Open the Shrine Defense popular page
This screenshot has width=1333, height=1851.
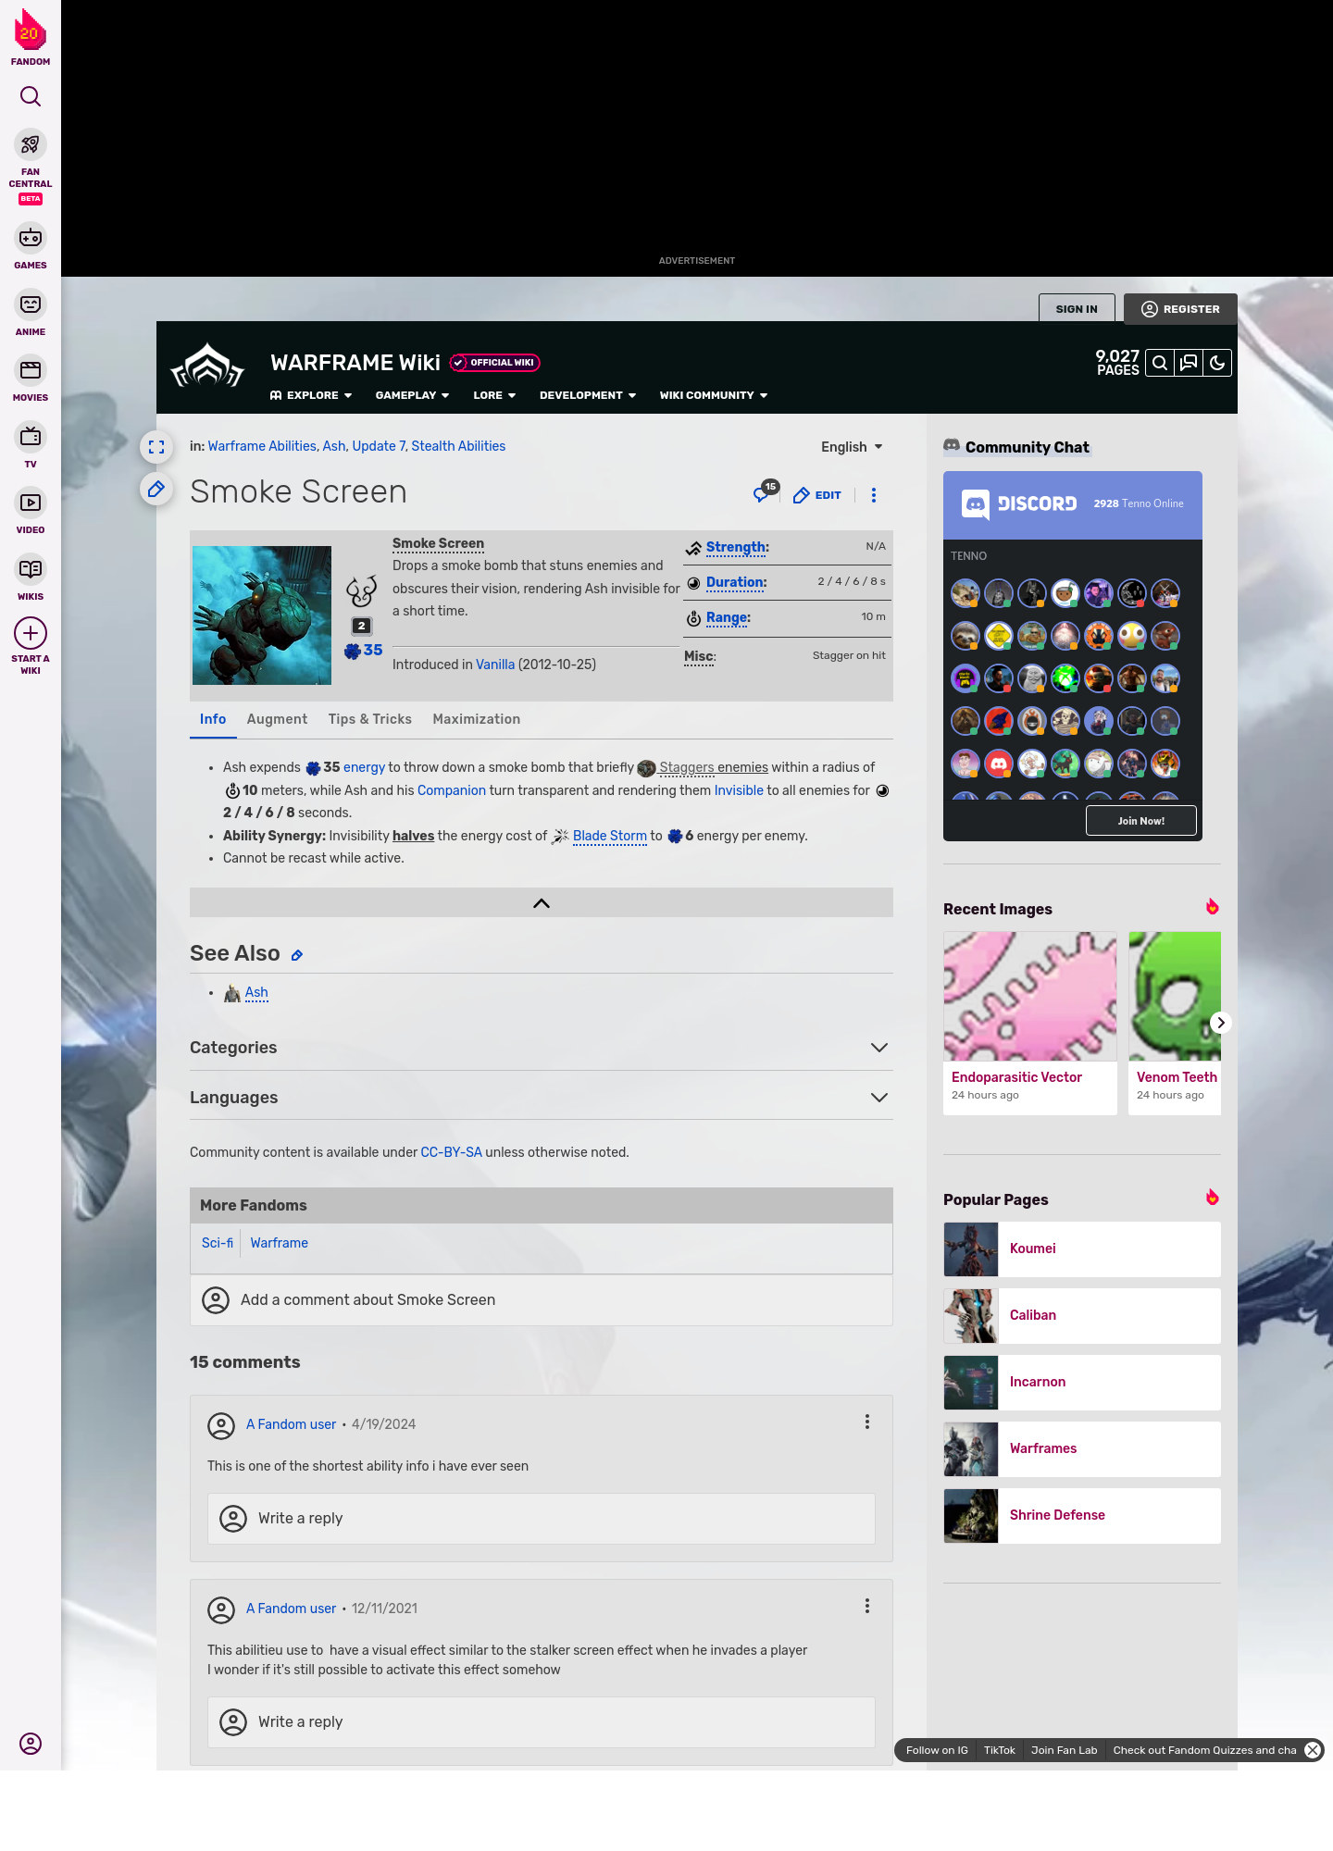coord(1082,1516)
